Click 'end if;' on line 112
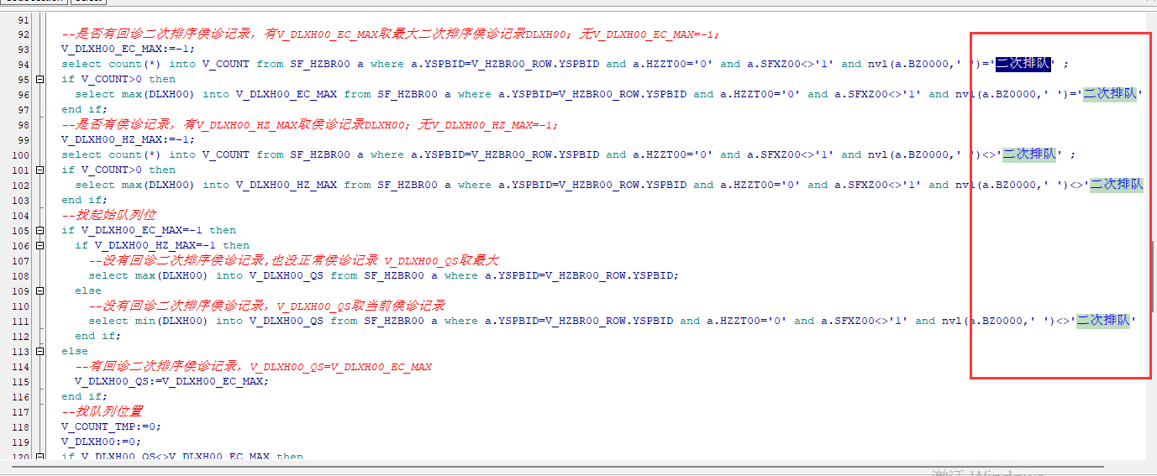This screenshot has height=476, width=1157. tap(98, 336)
